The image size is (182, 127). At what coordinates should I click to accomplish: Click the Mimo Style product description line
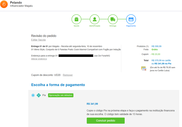(x=75, y=50)
